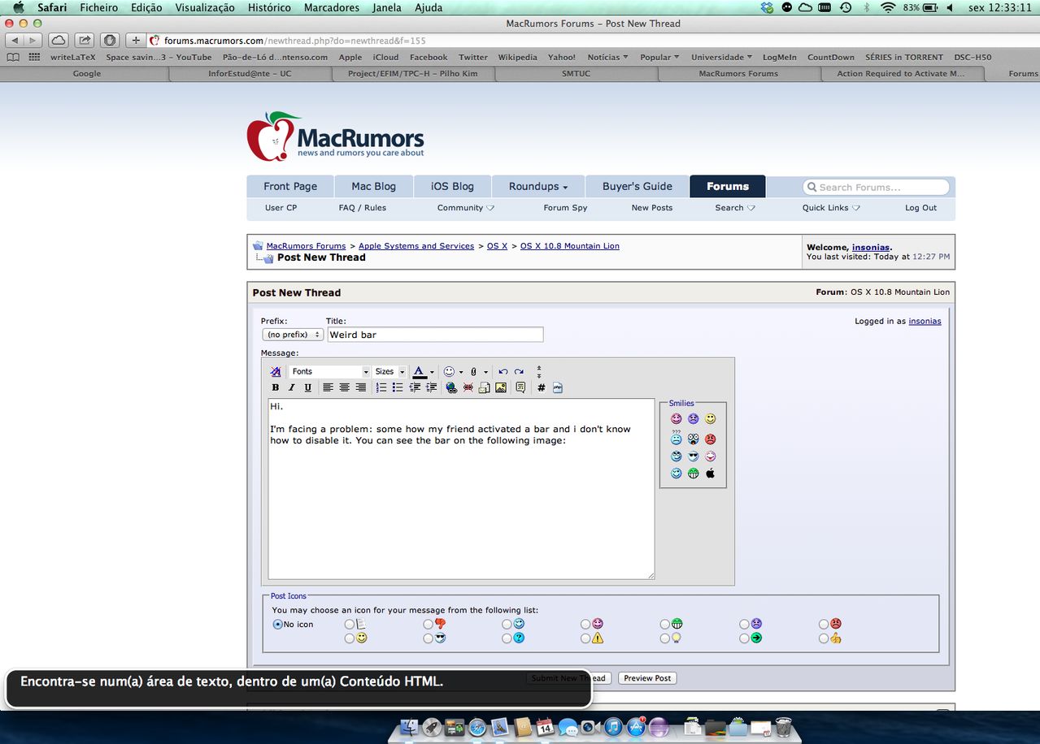Open Safari's iCloud tabs button

click(x=59, y=40)
